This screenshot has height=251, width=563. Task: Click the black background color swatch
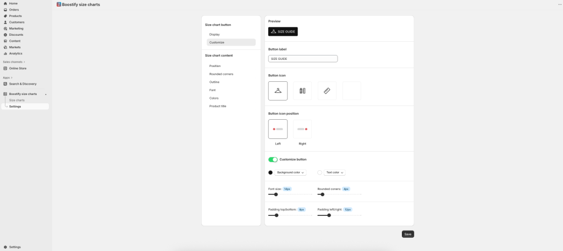[x=271, y=172]
